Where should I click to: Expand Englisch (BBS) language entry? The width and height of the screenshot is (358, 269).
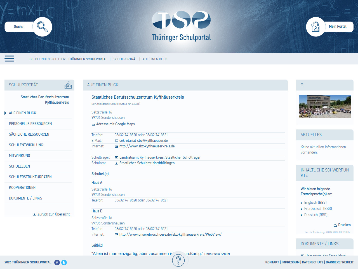[315, 203]
